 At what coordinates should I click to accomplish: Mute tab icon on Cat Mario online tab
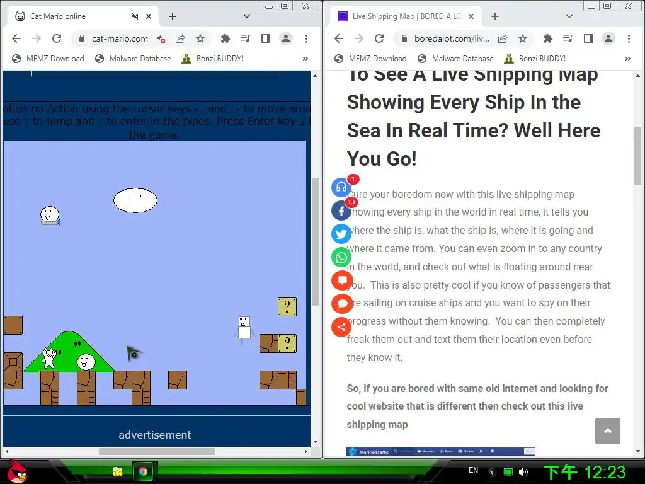coord(135,16)
